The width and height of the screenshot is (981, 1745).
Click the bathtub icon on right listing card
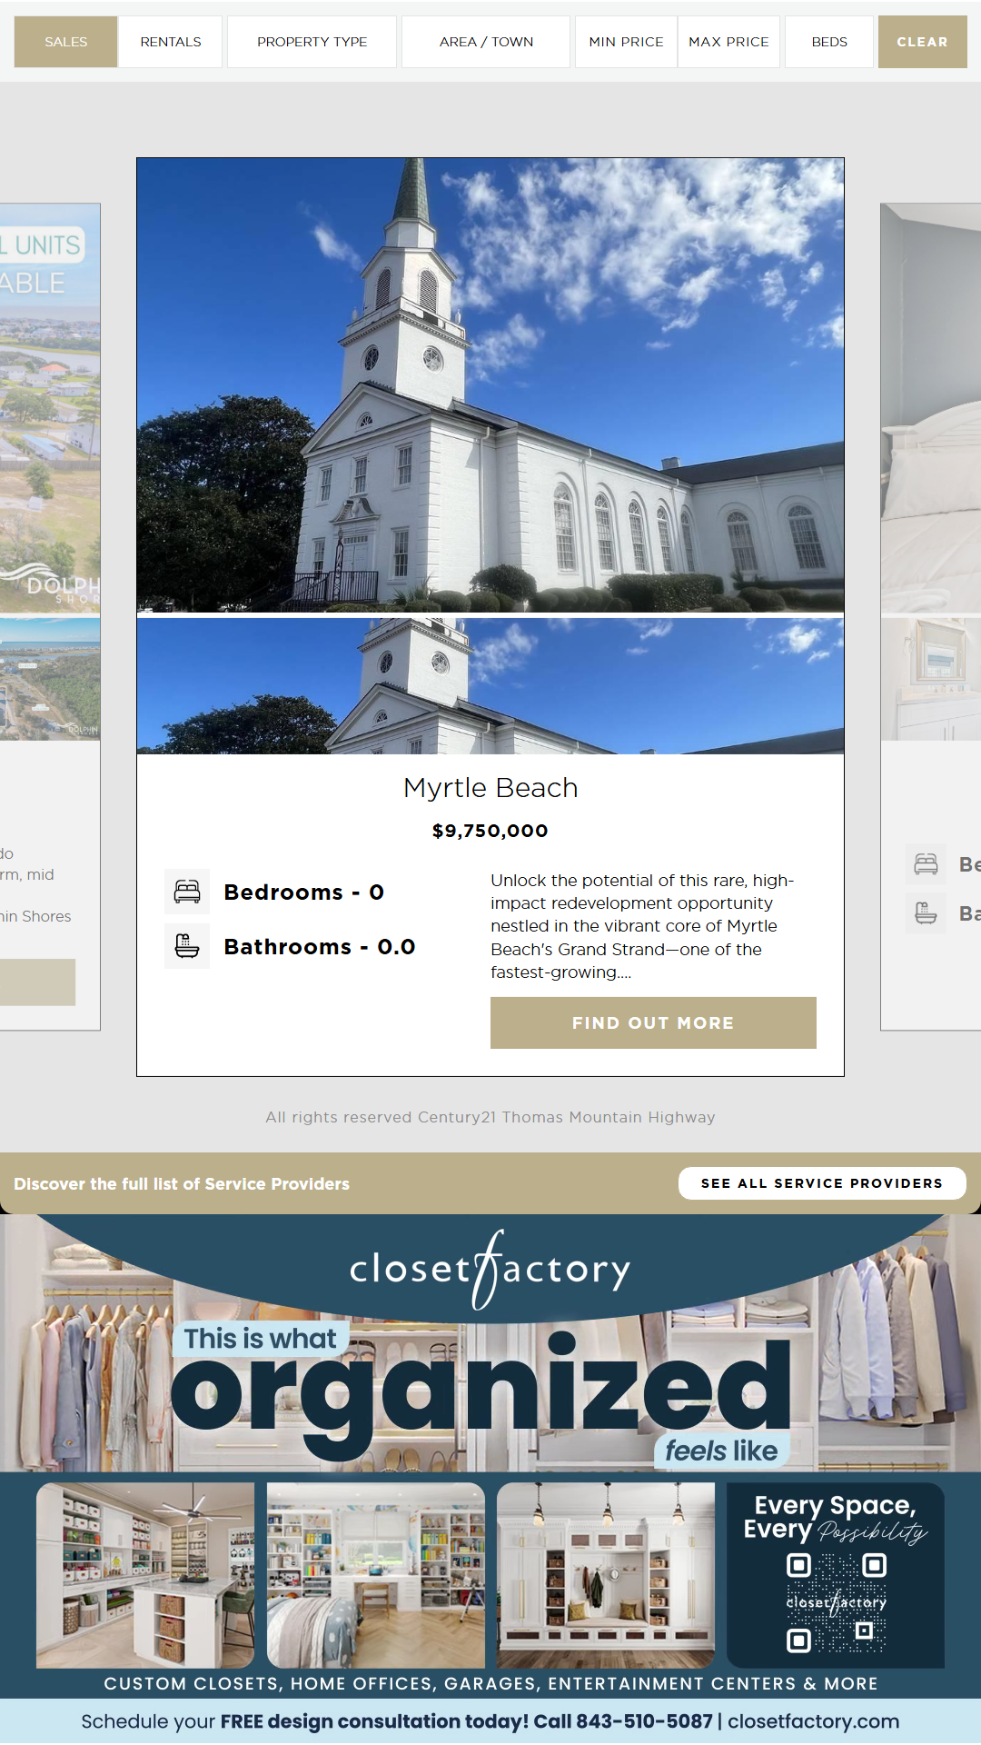(926, 912)
